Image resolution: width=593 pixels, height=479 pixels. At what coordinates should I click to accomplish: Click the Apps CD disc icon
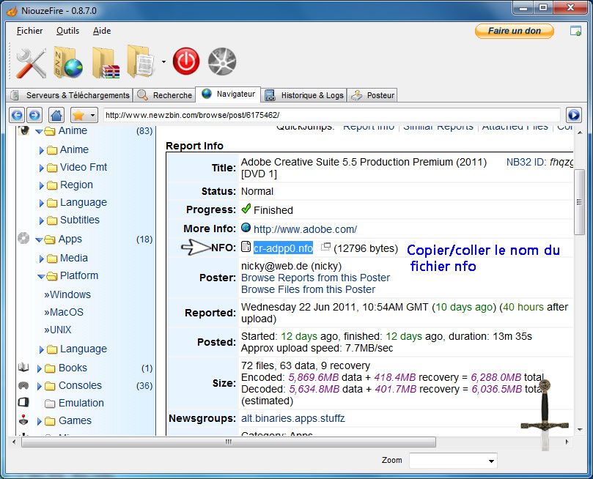point(23,238)
